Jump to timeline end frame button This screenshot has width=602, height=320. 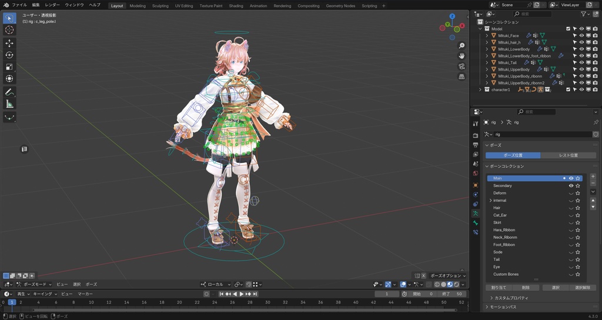click(255, 294)
